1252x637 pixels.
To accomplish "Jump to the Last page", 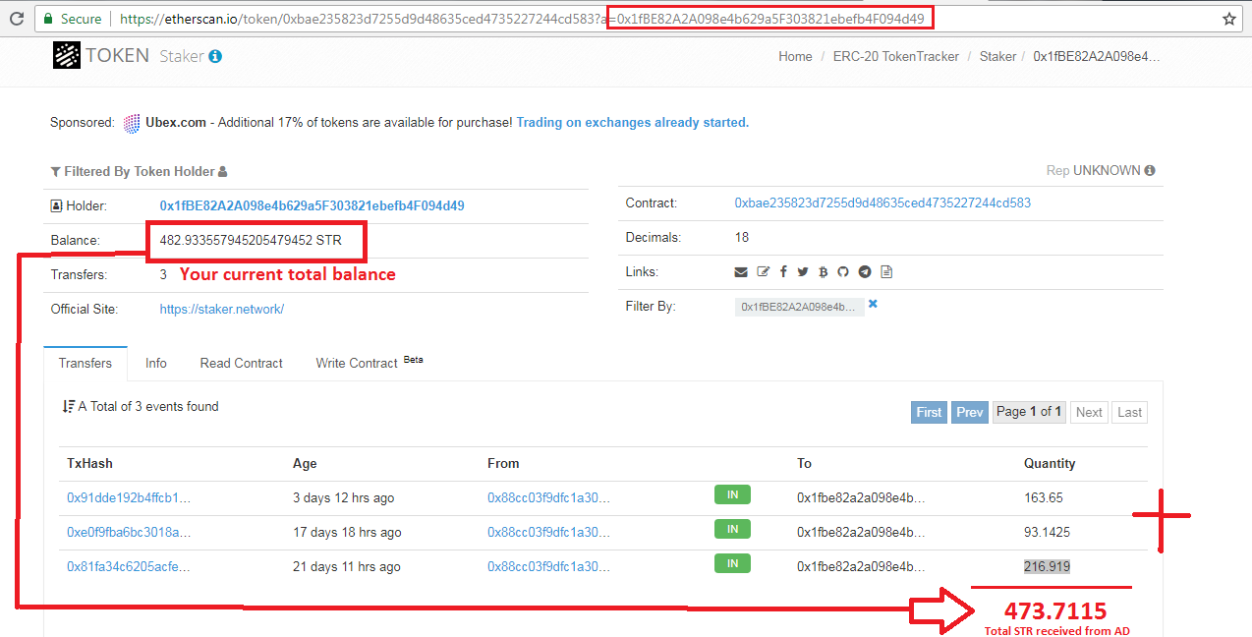I will click(1130, 412).
